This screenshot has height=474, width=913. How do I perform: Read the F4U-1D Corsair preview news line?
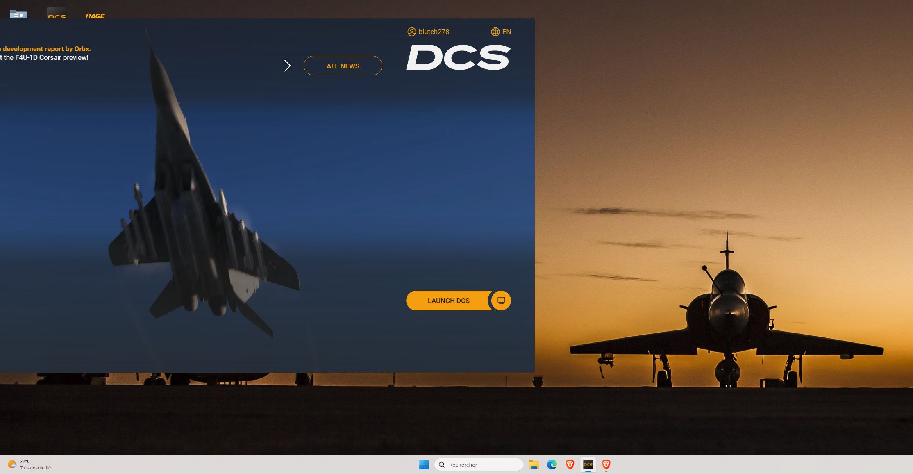coord(44,58)
